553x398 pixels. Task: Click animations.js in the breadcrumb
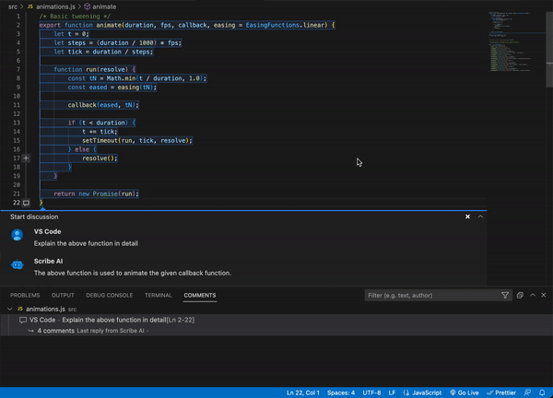[x=55, y=6]
